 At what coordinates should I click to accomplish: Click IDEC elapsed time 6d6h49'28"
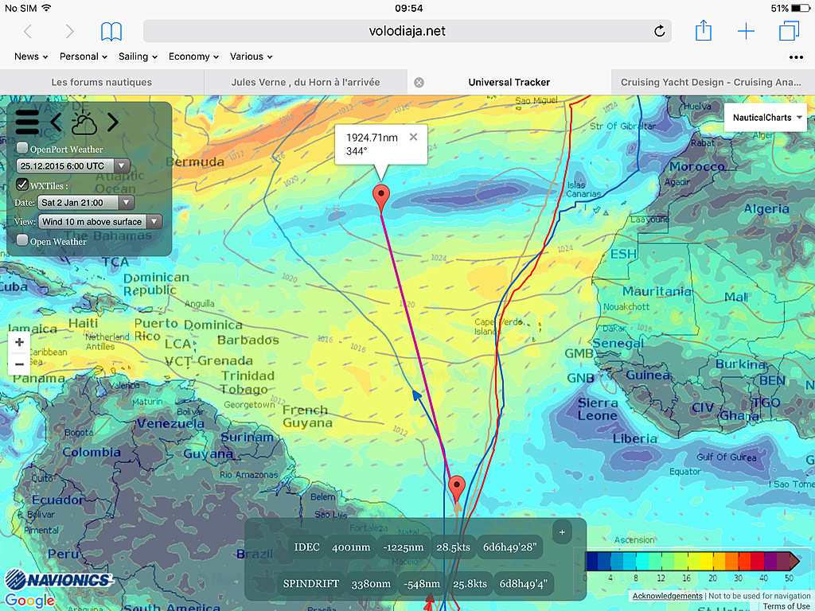tap(509, 547)
